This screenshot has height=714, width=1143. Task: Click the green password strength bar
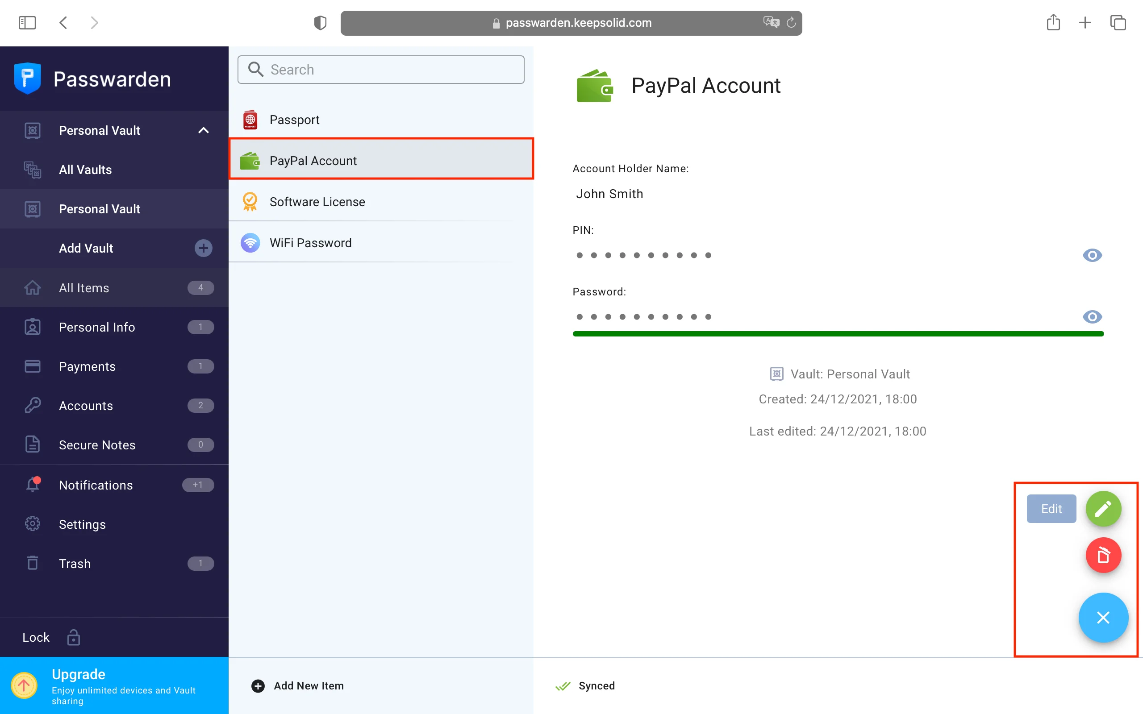838,334
